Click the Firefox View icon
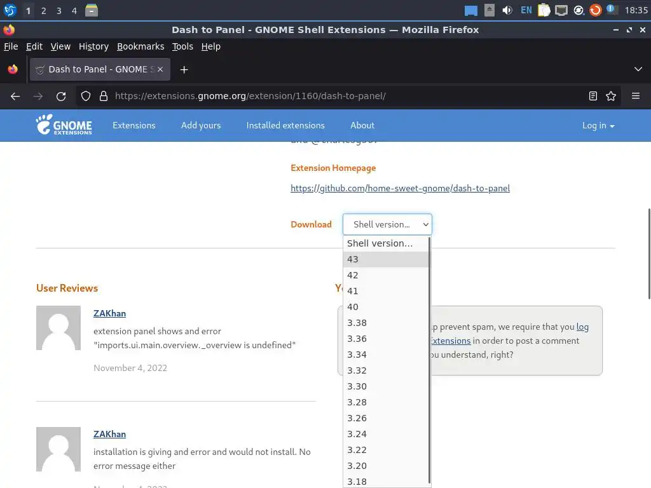651x488 pixels. click(x=13, y=69)
